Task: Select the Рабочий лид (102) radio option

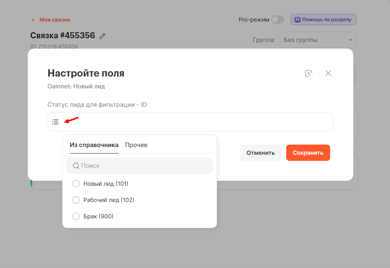Action: click(x=76, y=200)
